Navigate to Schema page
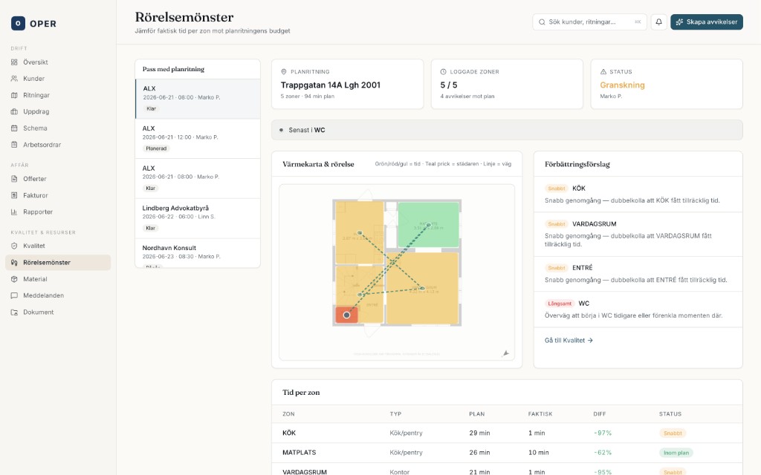 tap(58, 128)
